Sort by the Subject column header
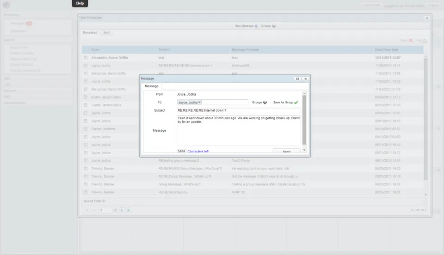444x255 pixels. (x=193, y=50)
